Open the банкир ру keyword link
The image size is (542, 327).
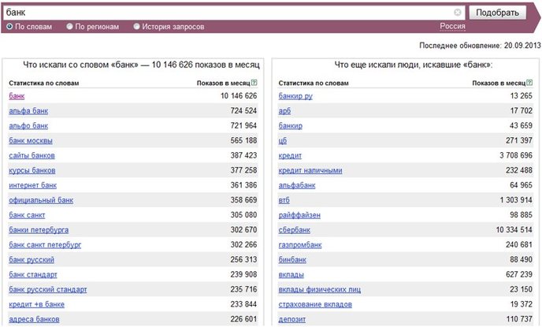click(295, 96)
